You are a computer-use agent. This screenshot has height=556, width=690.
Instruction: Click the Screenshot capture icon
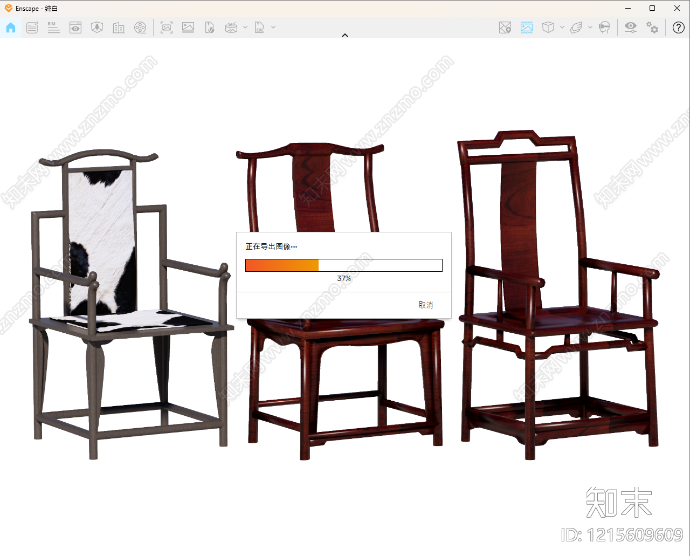[167, 28]
